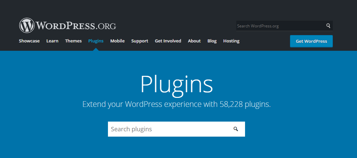Click the WordPress.org wordmark text
The width and height of the screenshot is (357, 158).
click(x=76, y=26)
